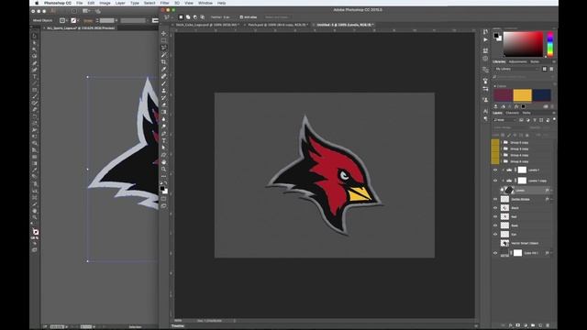Select the Hand tool in Photoshop

point(164,162)
